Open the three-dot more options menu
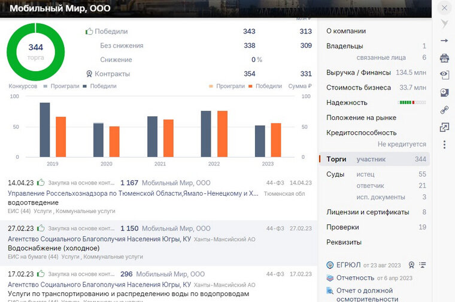The width and height of the screenshot is (455, 302). (444, 144)
